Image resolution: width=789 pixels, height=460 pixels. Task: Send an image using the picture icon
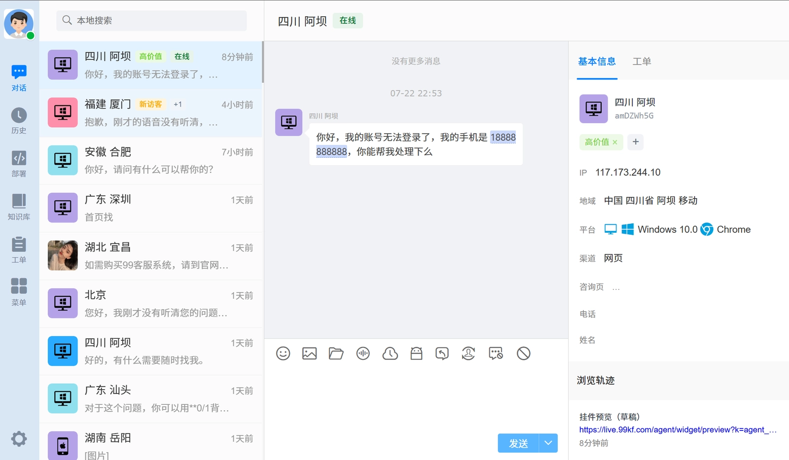point(309,354)
